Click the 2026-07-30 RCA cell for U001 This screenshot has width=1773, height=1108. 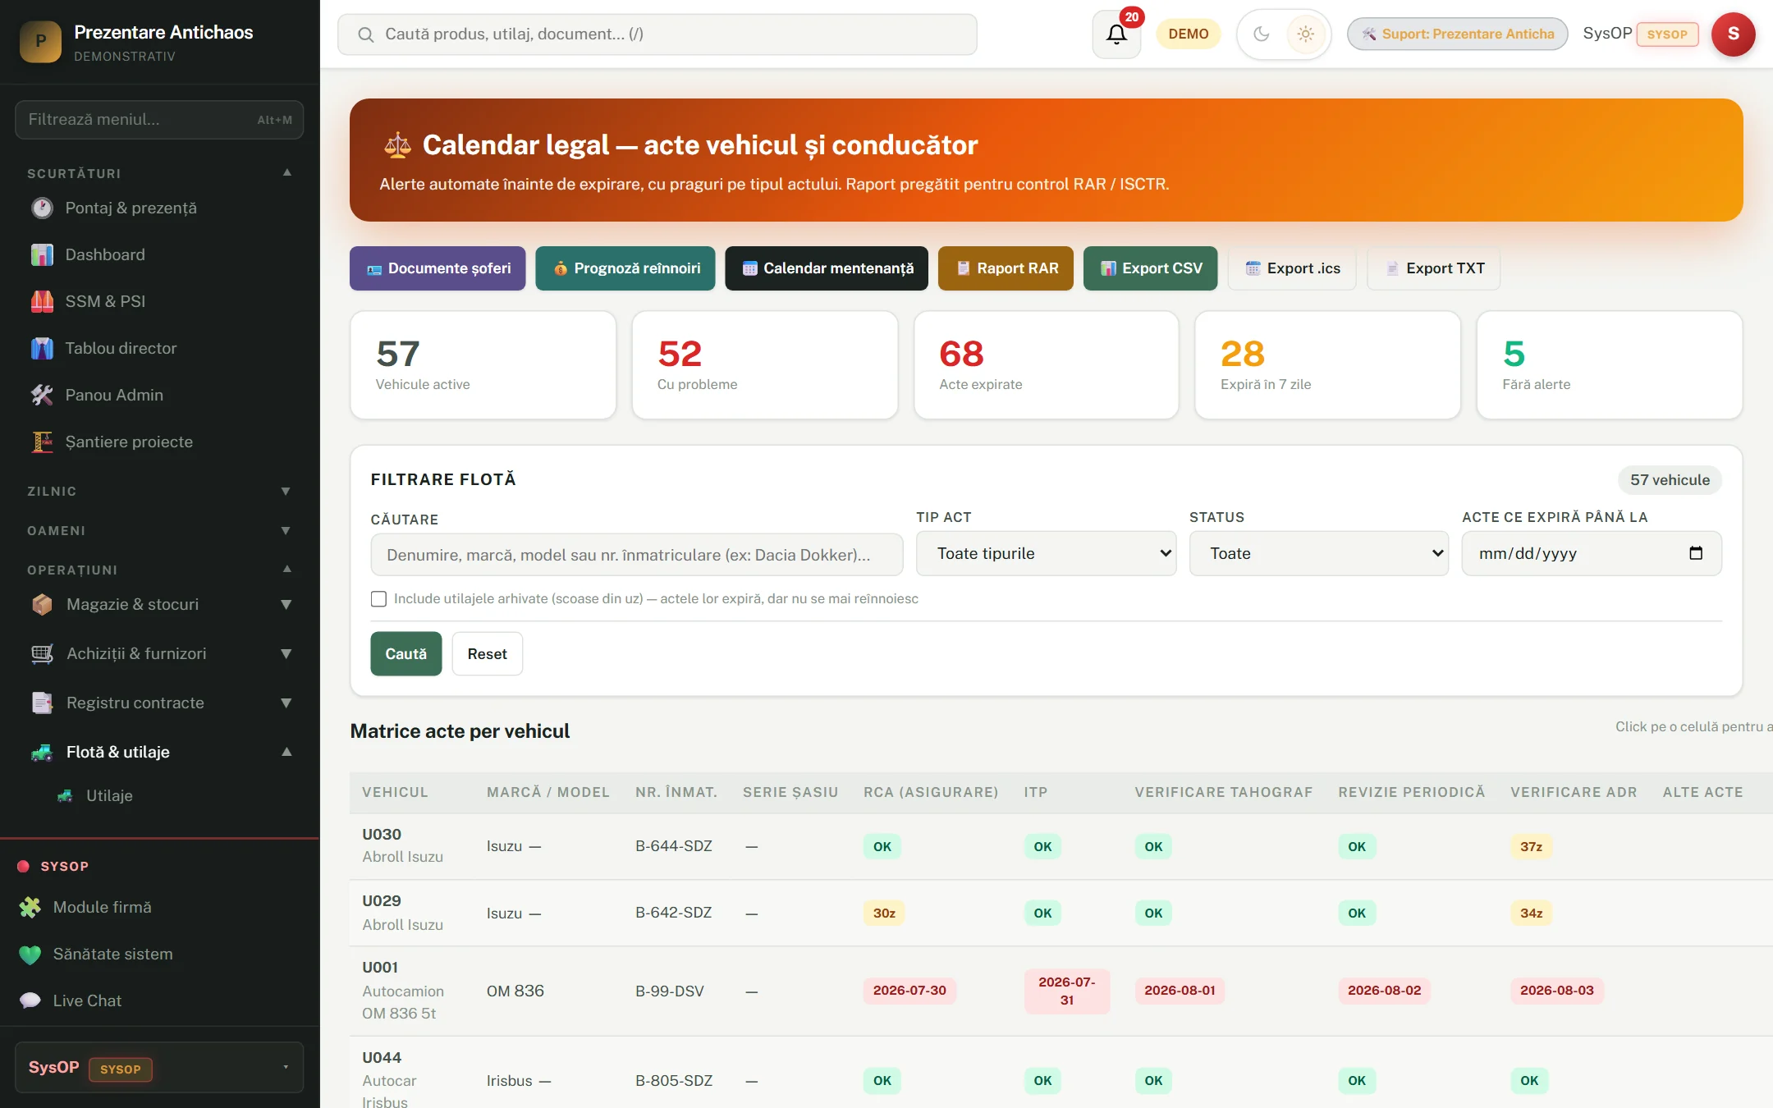[909, 991]
